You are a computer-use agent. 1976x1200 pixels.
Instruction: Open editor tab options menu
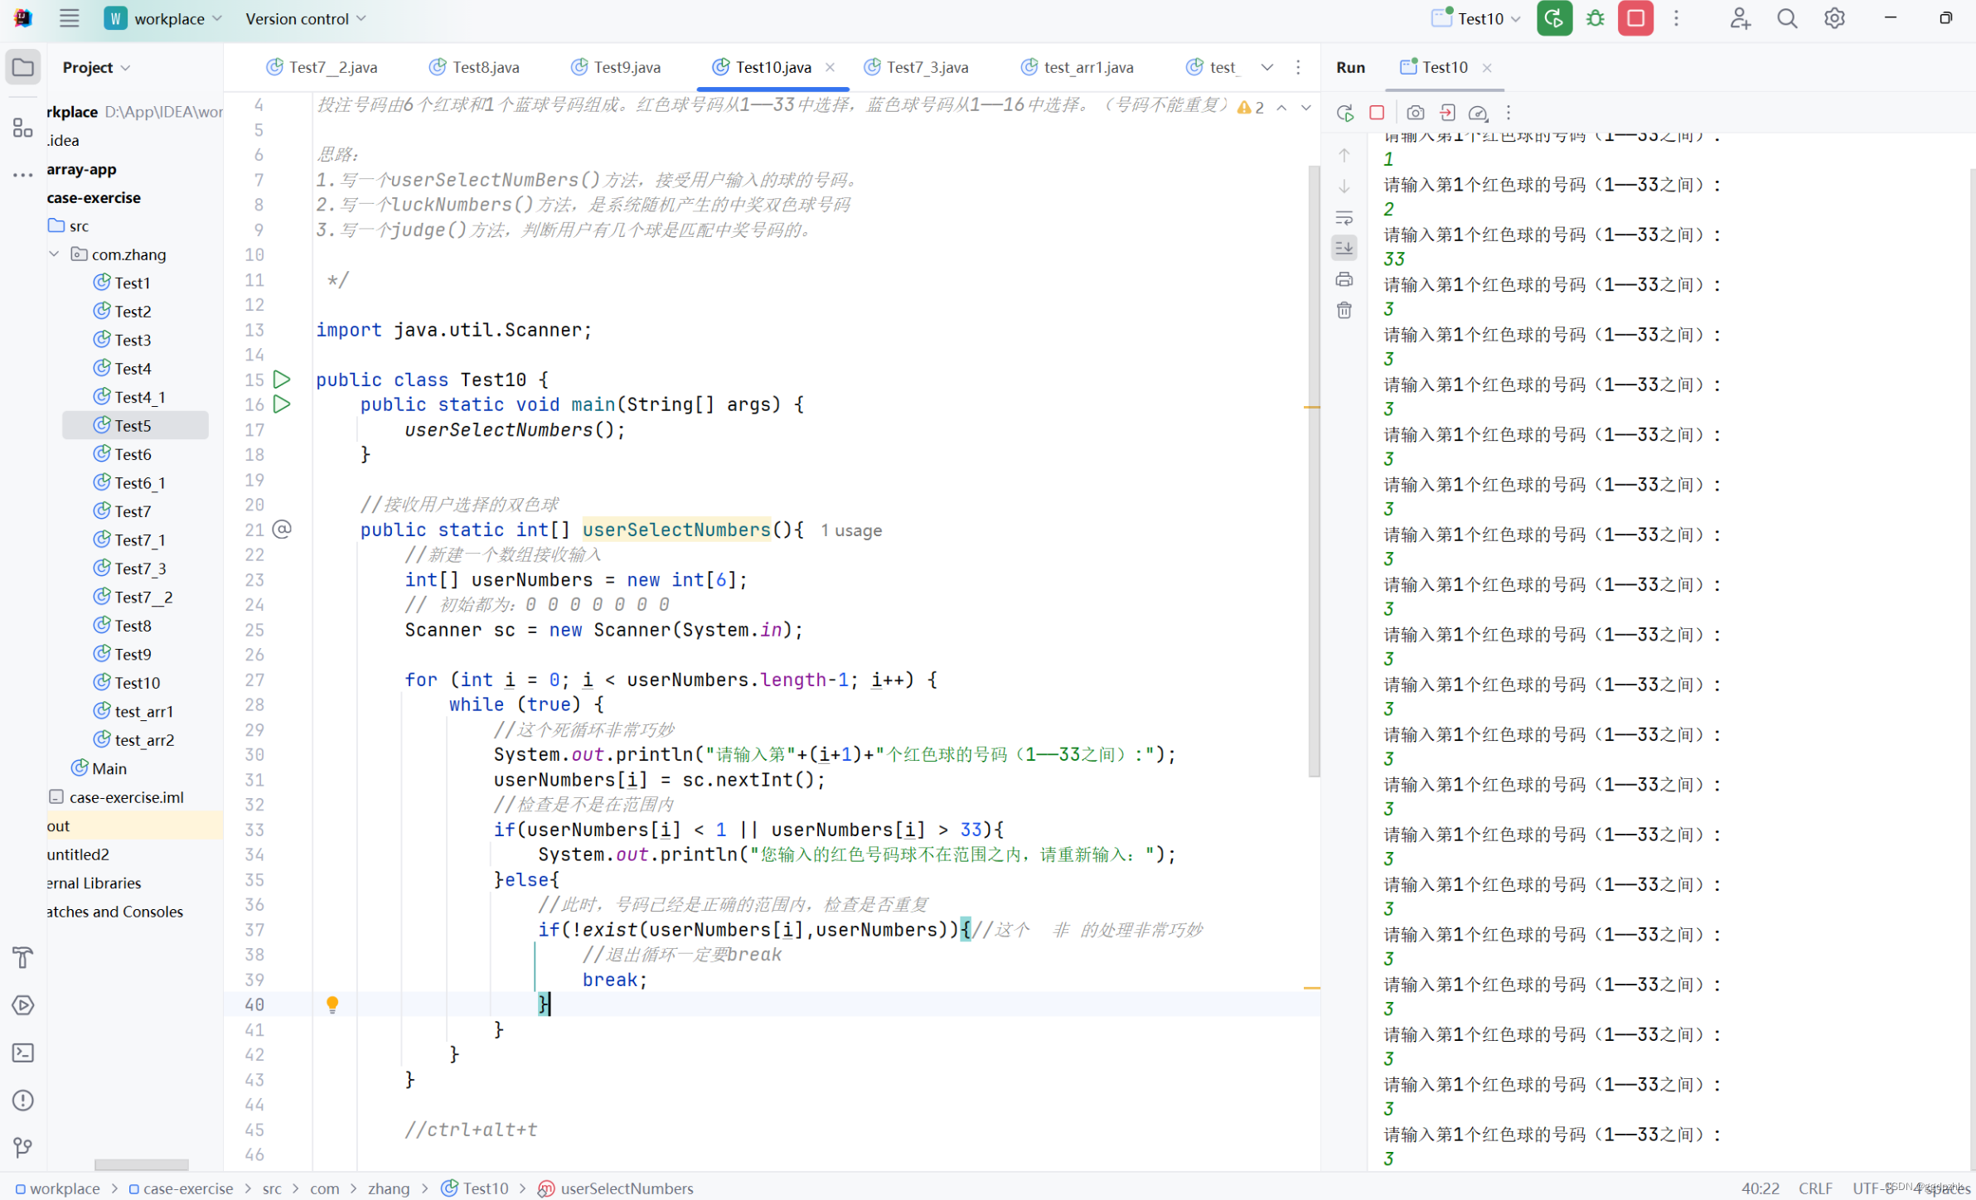[1298, 67]
